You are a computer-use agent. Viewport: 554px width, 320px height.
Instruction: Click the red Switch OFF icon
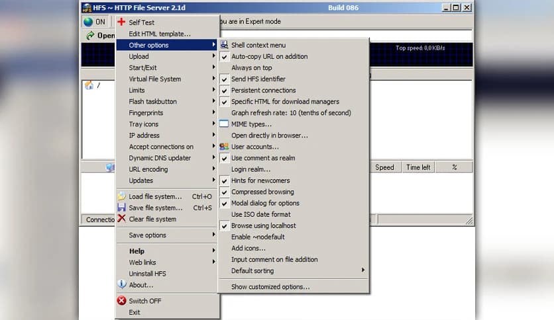121,300
